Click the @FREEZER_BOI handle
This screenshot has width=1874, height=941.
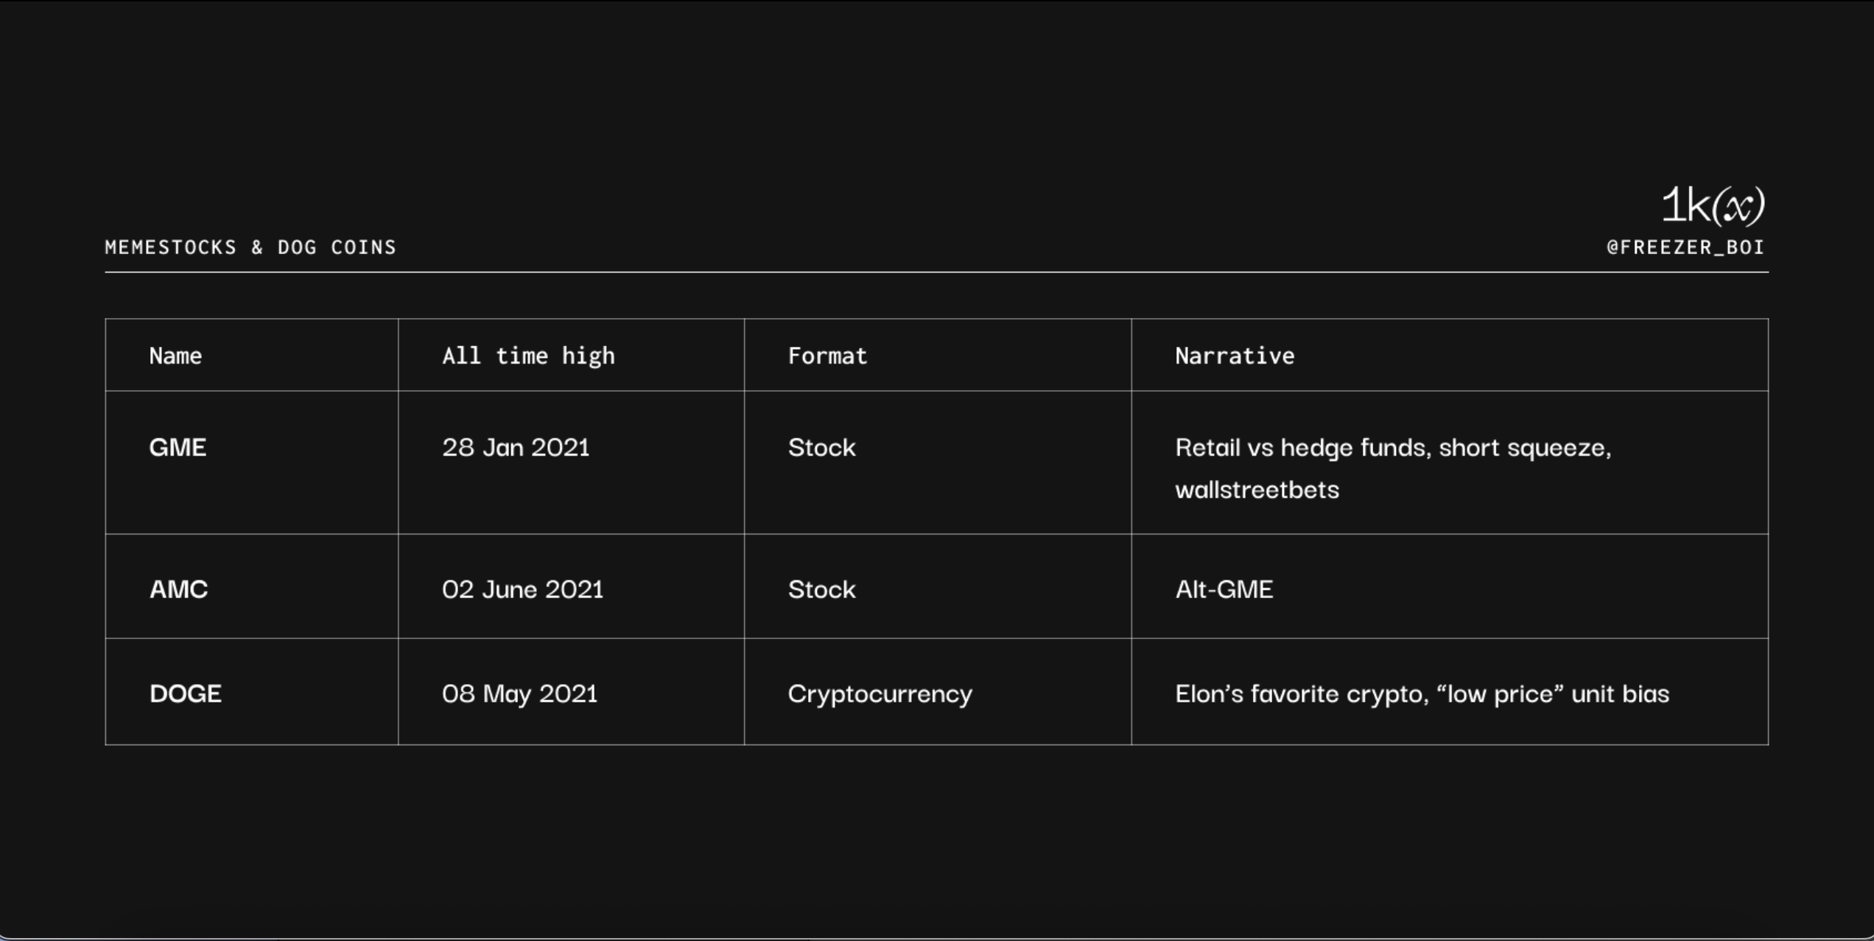1685,247
